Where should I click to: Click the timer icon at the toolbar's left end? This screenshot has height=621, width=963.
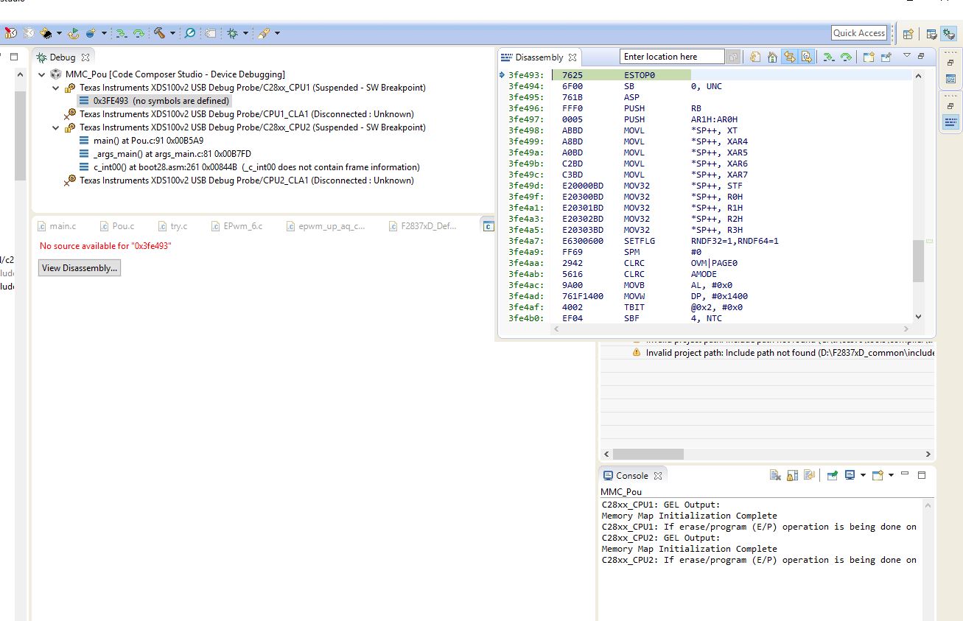[x=10, y=33]
